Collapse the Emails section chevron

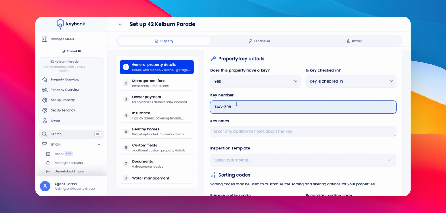click(99, 144)
